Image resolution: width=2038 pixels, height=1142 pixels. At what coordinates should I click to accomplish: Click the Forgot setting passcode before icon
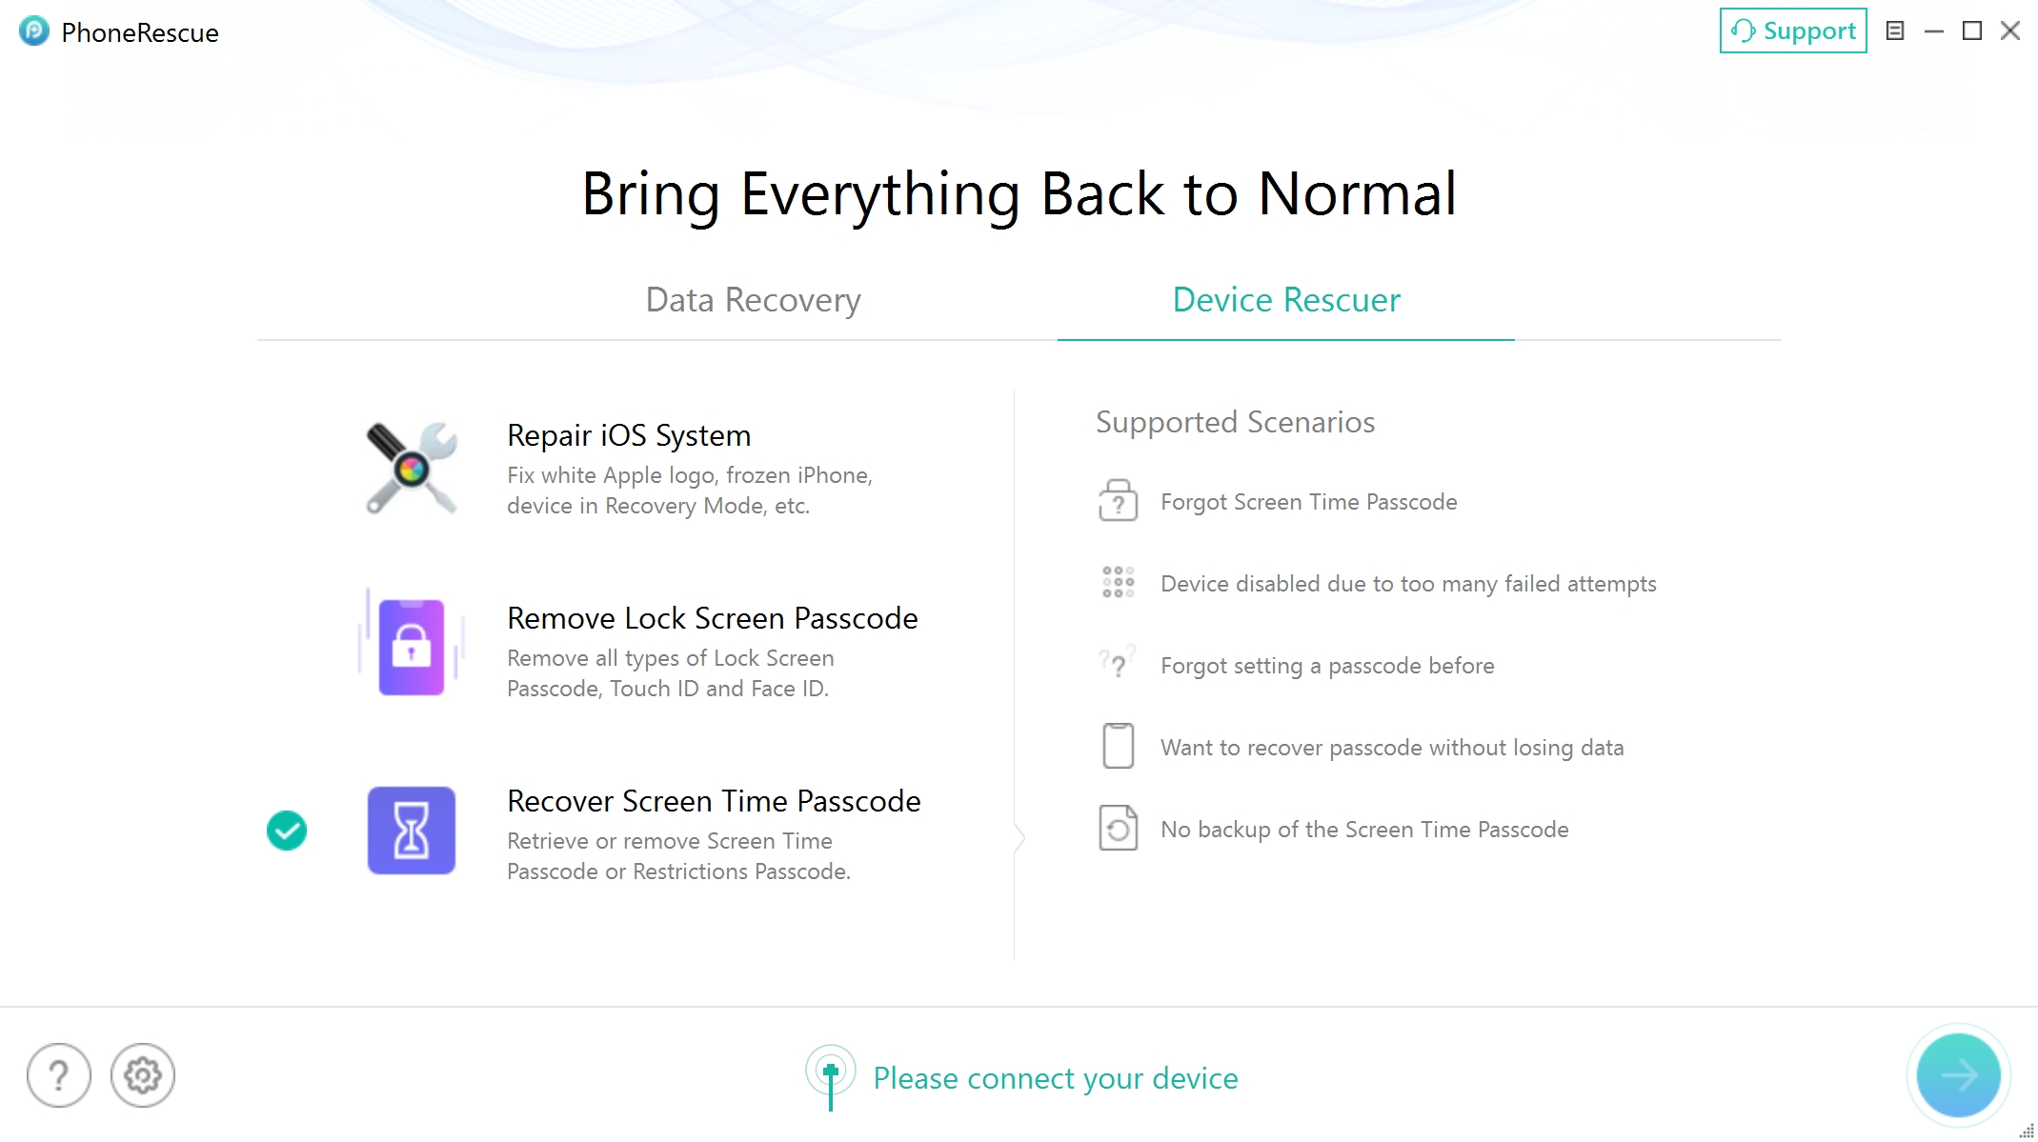tap(1119, 663)
